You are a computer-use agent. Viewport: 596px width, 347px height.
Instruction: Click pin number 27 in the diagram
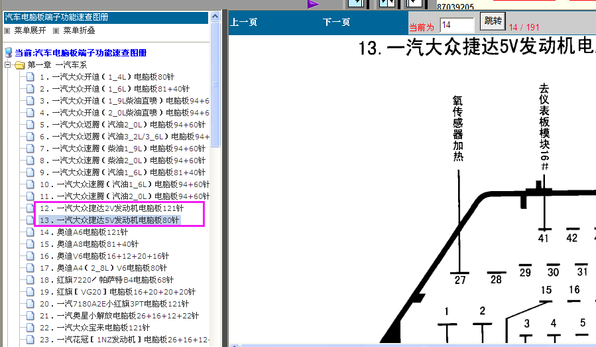[460, 281]
